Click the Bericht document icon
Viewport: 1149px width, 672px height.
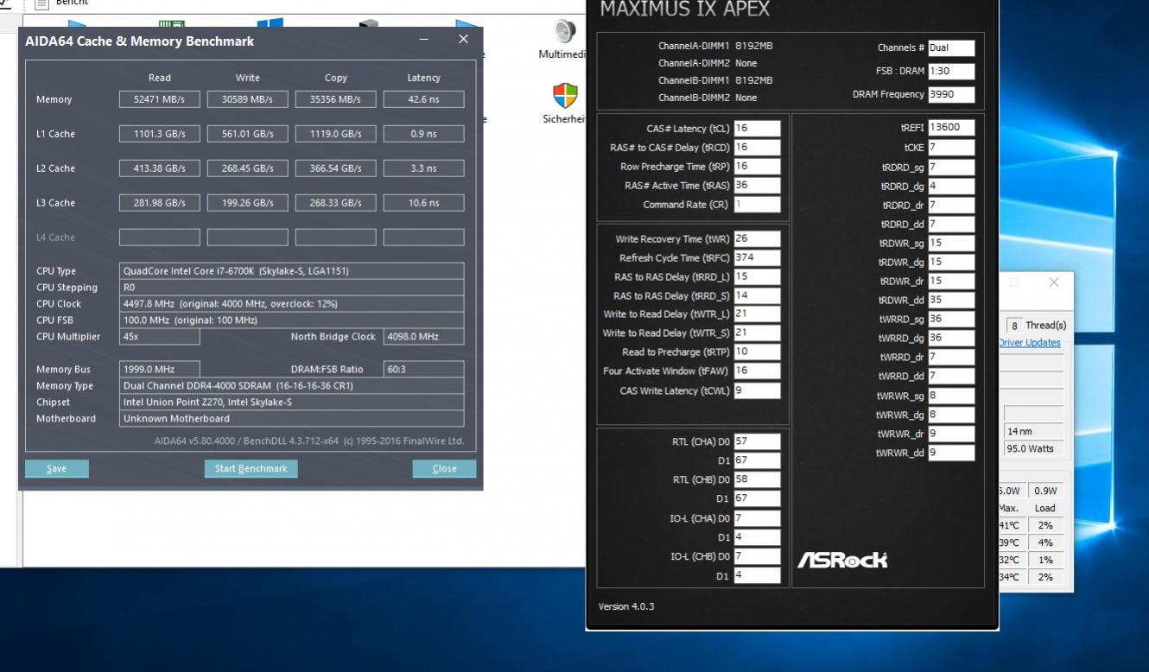click(42, 3)
